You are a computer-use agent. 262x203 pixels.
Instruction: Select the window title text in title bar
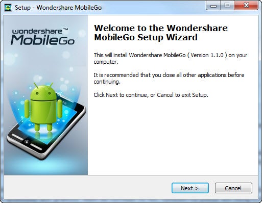(58, 8)
